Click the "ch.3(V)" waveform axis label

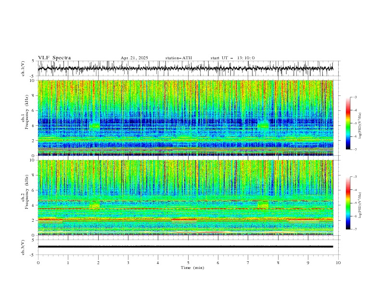[x=23, y=247]
